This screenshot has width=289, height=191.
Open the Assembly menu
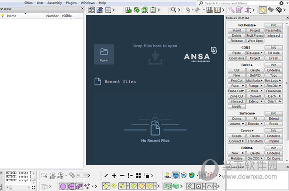coord(54,3)
